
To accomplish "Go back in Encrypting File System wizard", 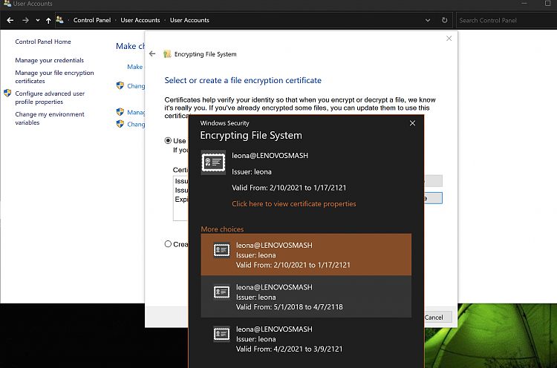I will [152, 53].
